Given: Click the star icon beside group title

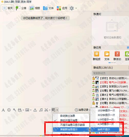Looking at the screenshot, I should tap(2, 2).
